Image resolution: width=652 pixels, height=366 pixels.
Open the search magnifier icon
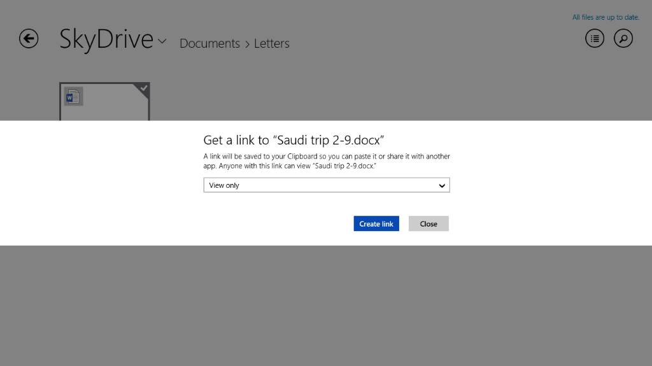623,39
